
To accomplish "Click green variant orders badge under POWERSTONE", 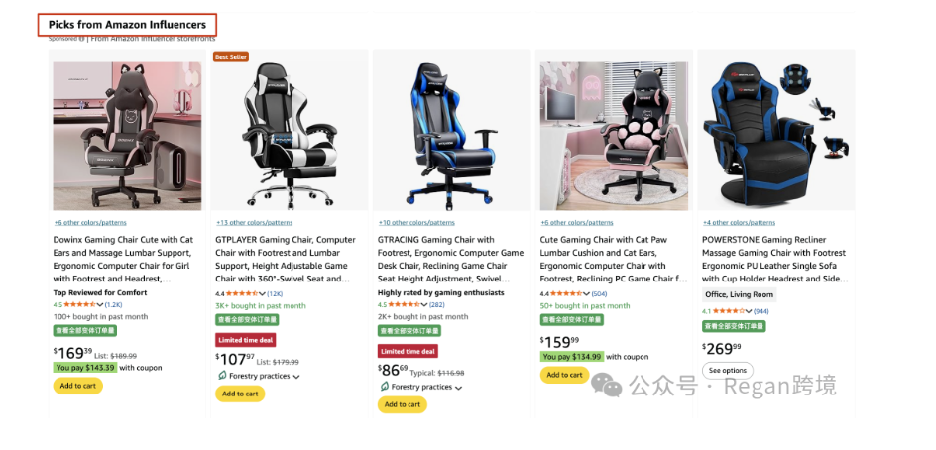I will [734, 326].
